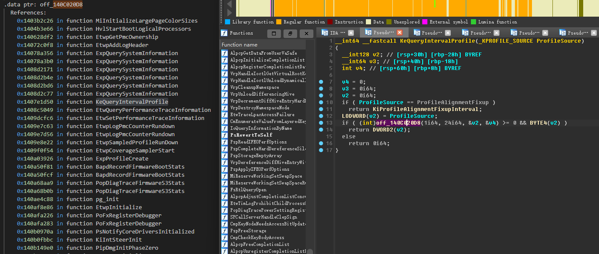Toggle breakpoint dot on line 16
Screen dimensions: 599x254
coord(321,143)
